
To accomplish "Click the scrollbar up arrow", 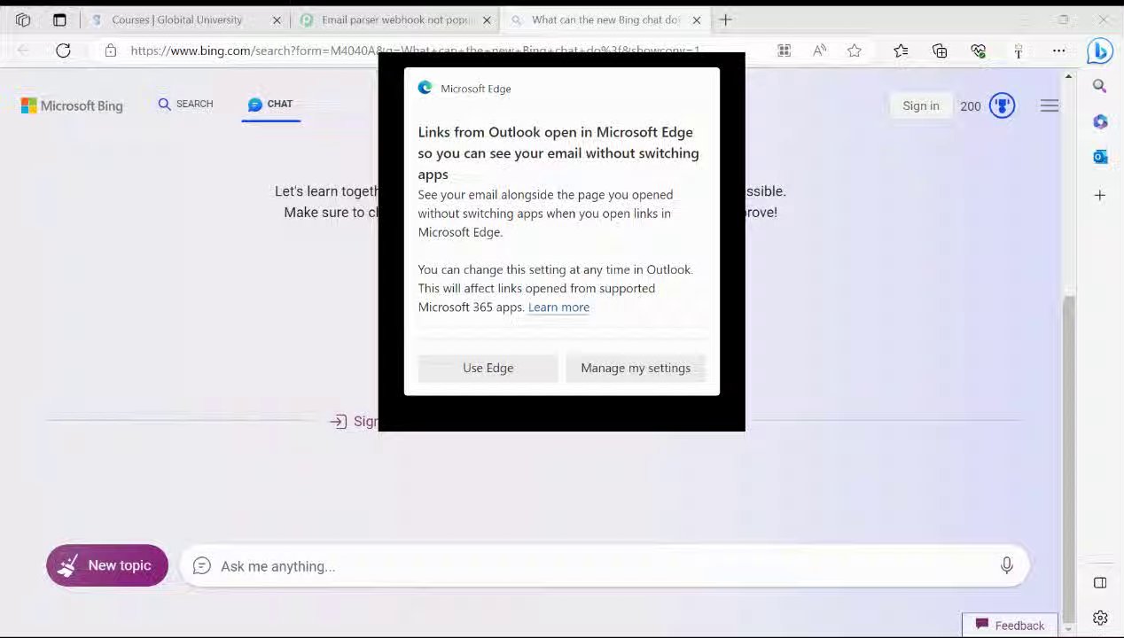I will 1068,77.
